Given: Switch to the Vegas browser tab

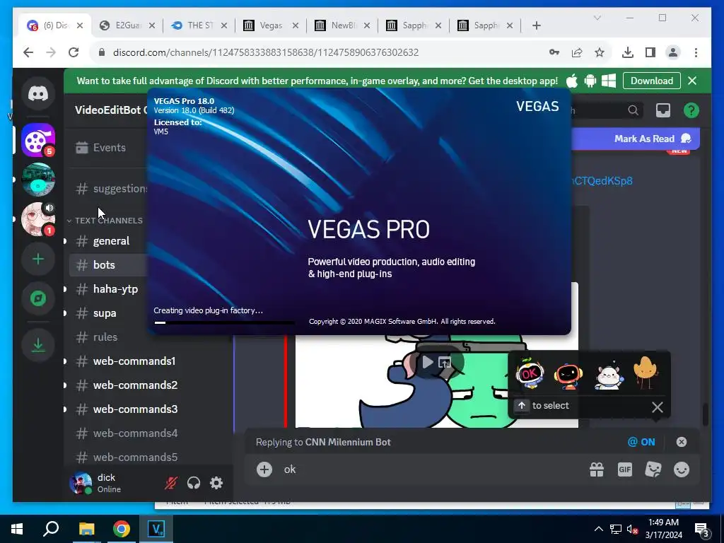Looking at the screenshot, I should (271, 25).
